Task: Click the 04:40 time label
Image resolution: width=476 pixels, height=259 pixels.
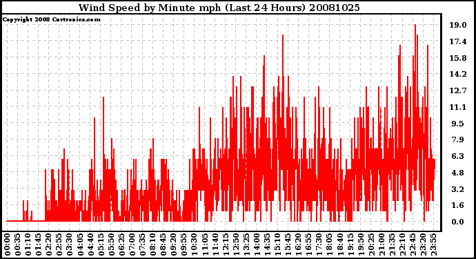Action: coord(90,244)
